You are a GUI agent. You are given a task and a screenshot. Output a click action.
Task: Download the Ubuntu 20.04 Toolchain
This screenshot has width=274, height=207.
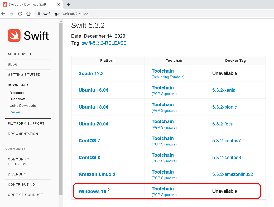tap(163, 121)
